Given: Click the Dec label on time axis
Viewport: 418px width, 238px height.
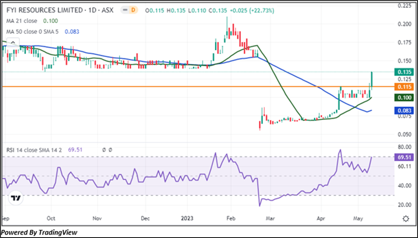Looking at the screenshot, I should [145, 218].
